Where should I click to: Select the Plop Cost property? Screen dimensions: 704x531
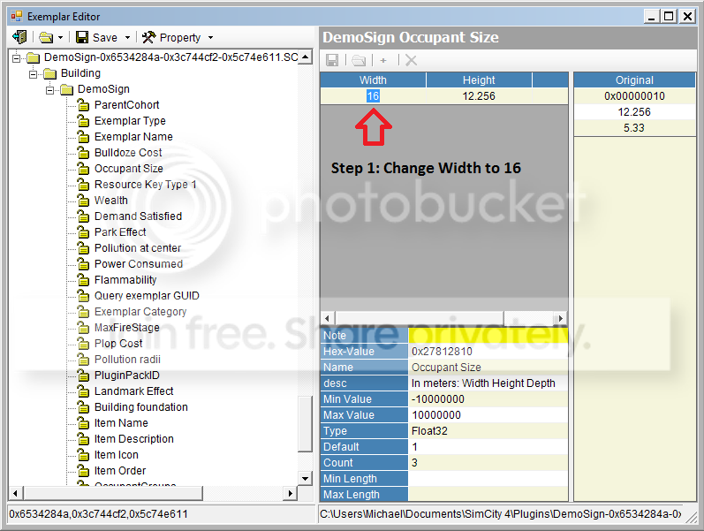[x=118, y=344]
